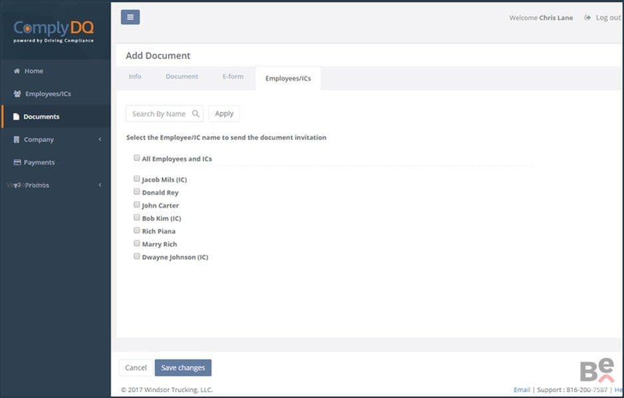The width and height of the screenshot is (624, 398).
Task: Click the Chris Lane username text
Action: tap(556, 18)
